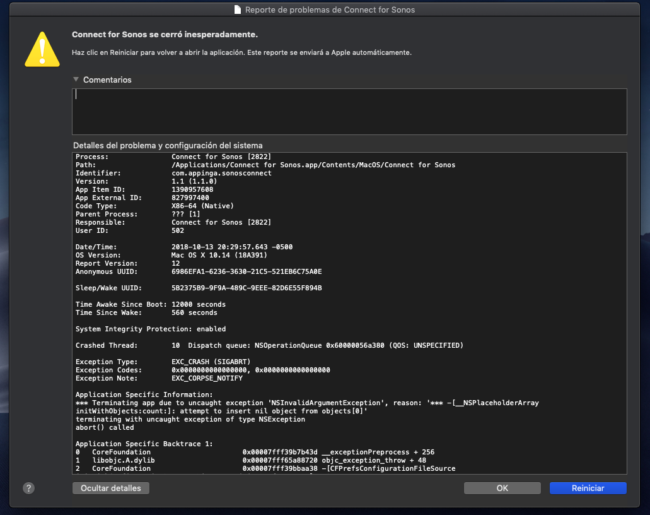Click the App Item ID '1390957608'
The width and height of the screenshot is (650, 515).
click(192, 189)
